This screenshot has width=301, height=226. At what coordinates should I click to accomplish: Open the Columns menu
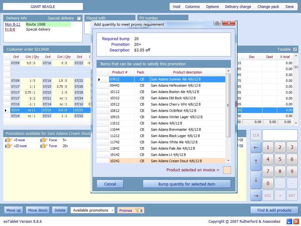coord(192,7)
